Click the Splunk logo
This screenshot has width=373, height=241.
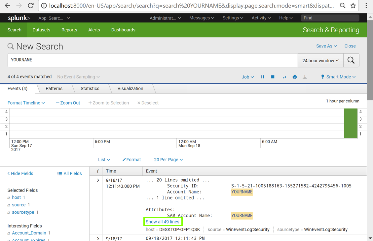pyautogui.click(x=19, y=18)
